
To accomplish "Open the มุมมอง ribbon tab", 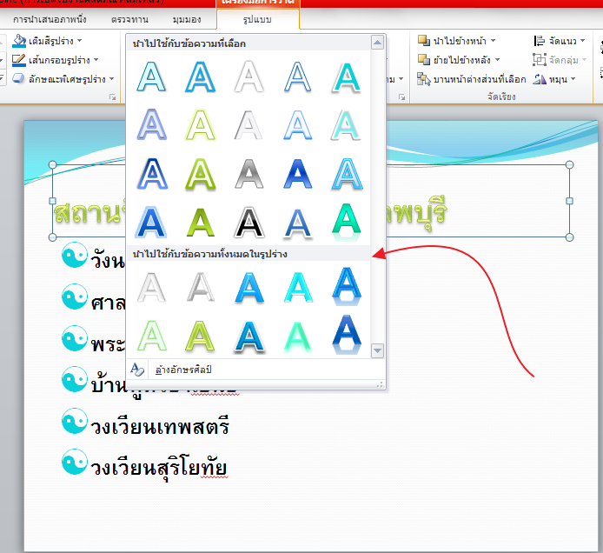I will coord(187,19).
